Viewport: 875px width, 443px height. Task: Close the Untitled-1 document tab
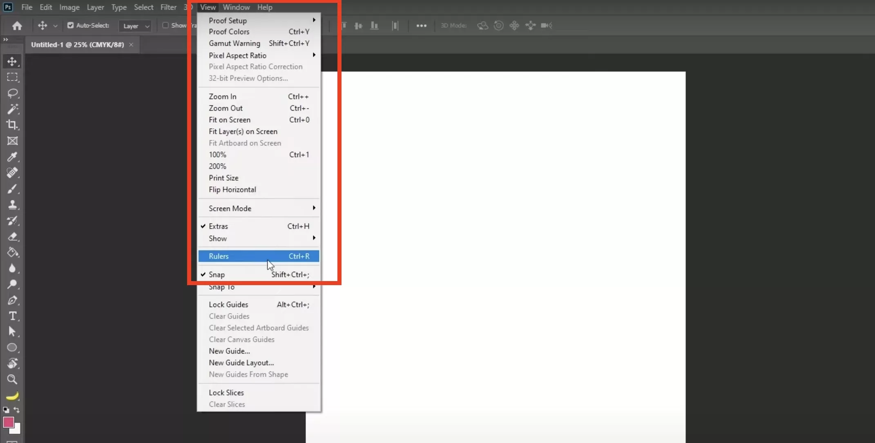click(131, 44)
